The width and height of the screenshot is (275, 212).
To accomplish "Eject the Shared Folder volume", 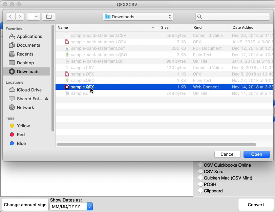I will click(x=46, y=99).
